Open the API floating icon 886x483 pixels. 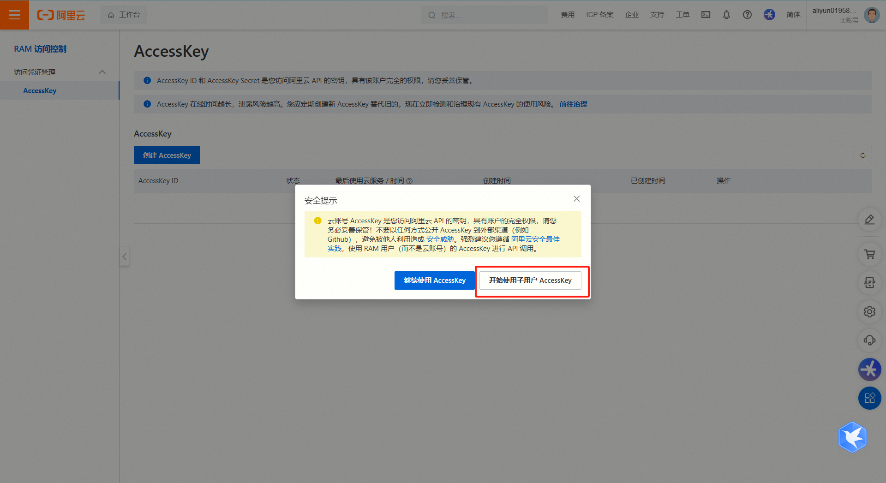click(x=869, y=283)
